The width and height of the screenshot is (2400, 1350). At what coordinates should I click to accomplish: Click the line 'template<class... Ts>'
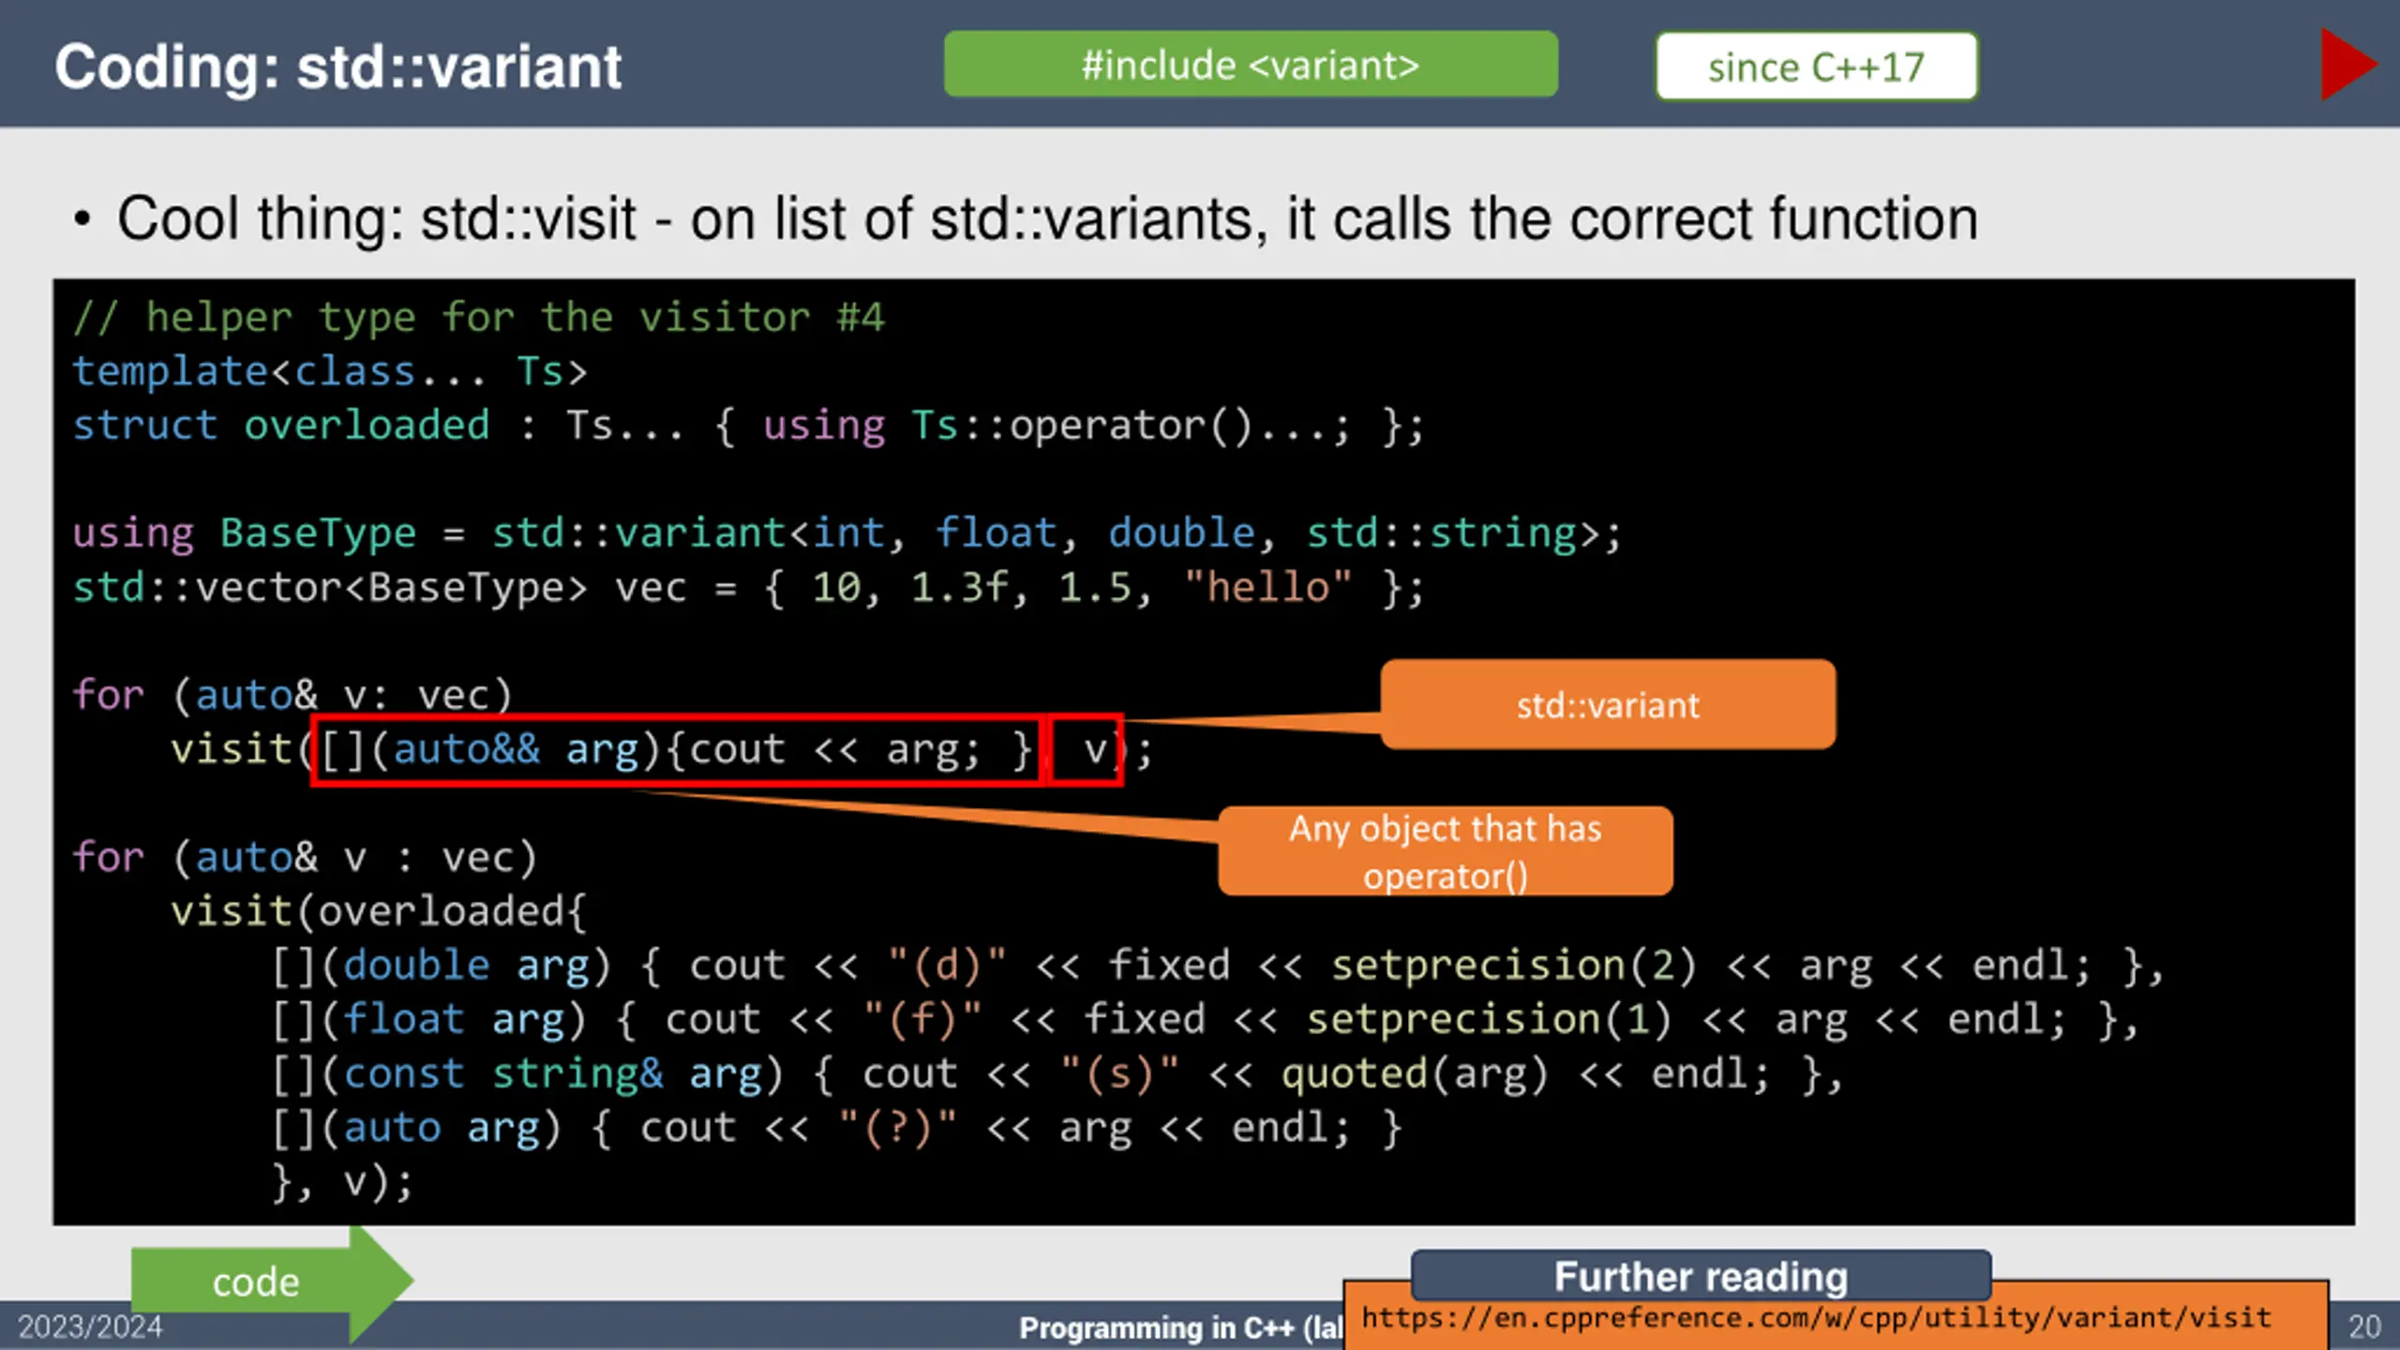(x=330, y=372)
